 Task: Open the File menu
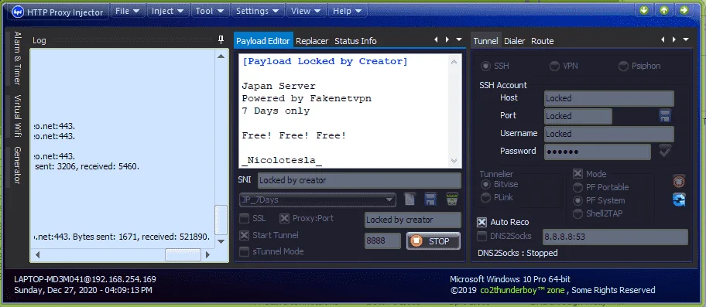pos(128,12)
